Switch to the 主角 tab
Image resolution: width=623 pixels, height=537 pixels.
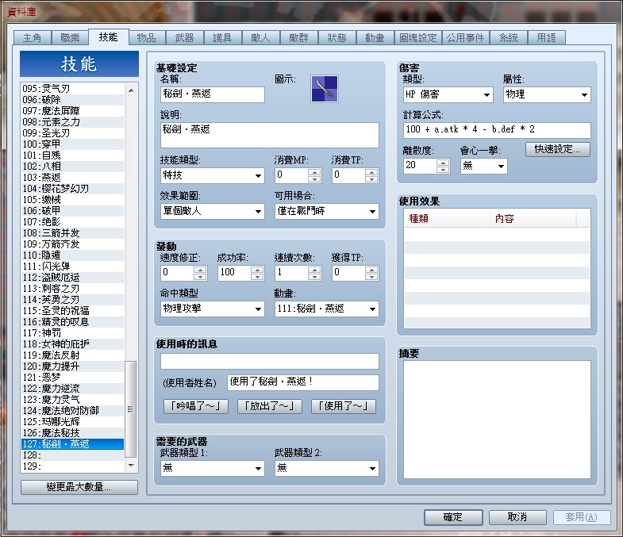point(33,38)
